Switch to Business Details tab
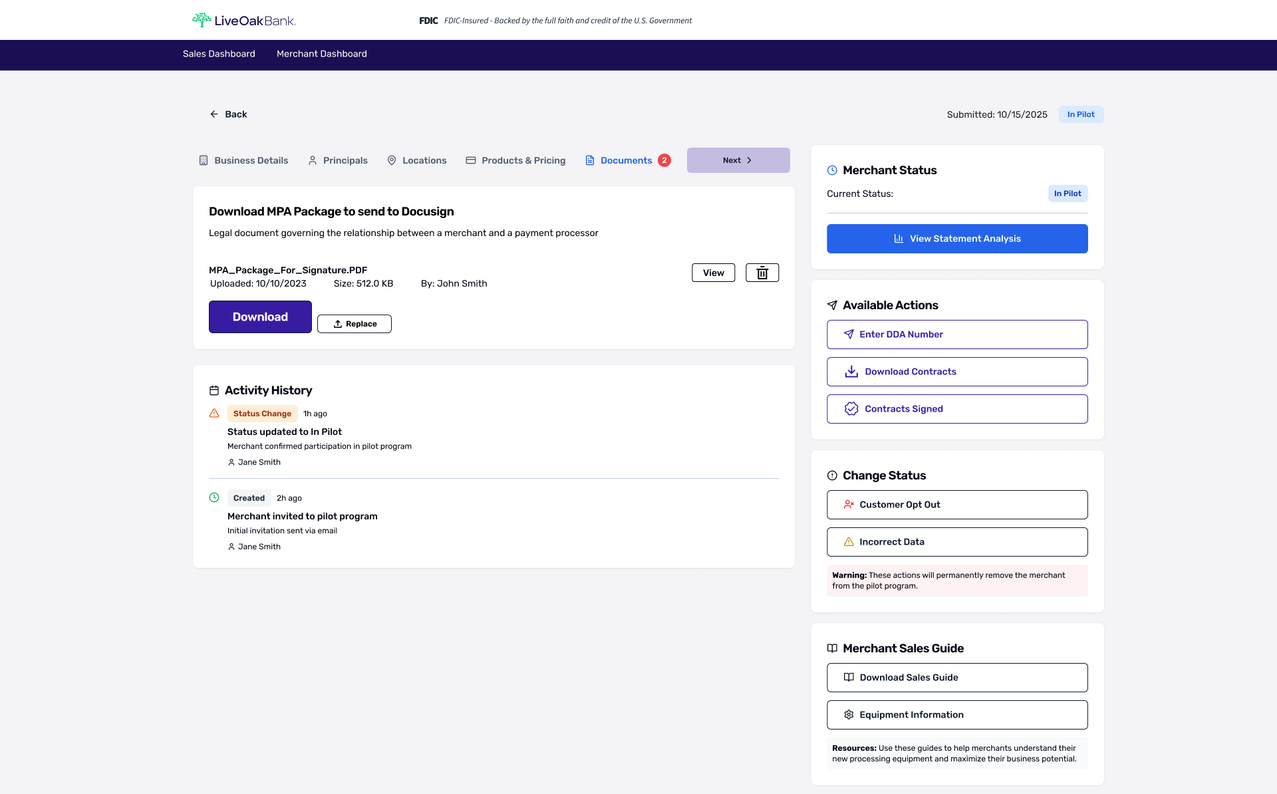This screenshot has width=1277, height=794. [x=243, y=160]
